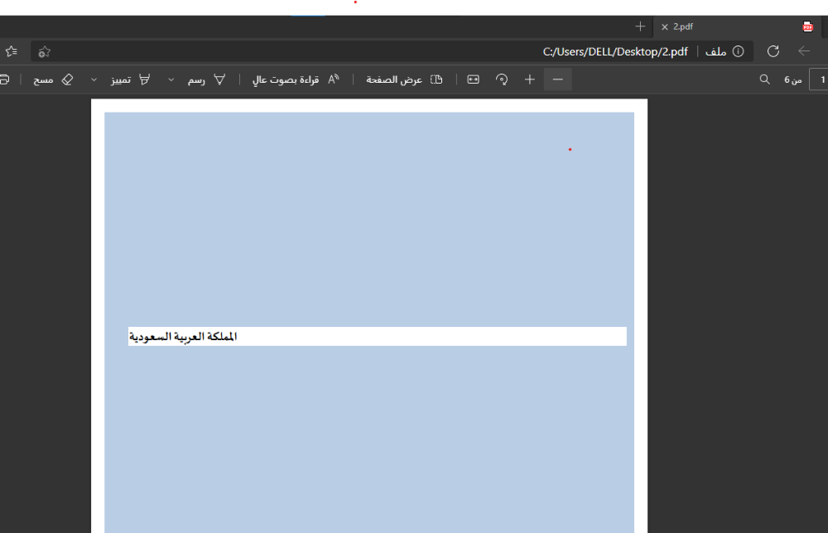Image resolution: width=828 pixels, height=533 pixels.
Task: Open عرض الصفحة page view
Action: 405,79
